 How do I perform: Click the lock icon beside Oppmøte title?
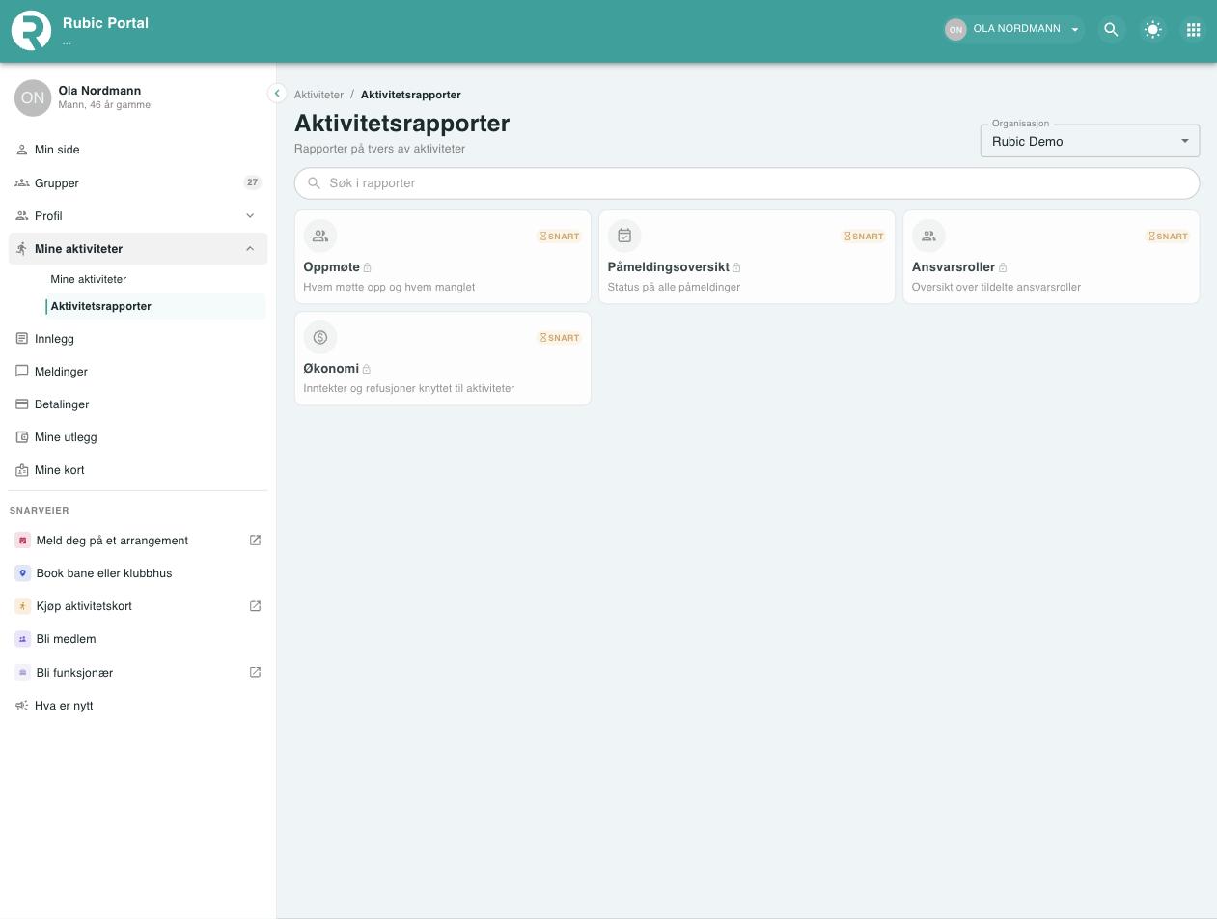(x=368, y=267)
